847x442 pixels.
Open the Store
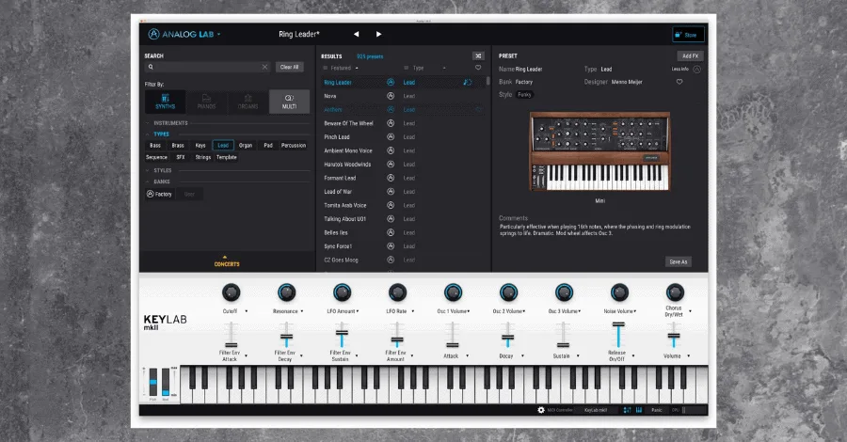(688, 35)
